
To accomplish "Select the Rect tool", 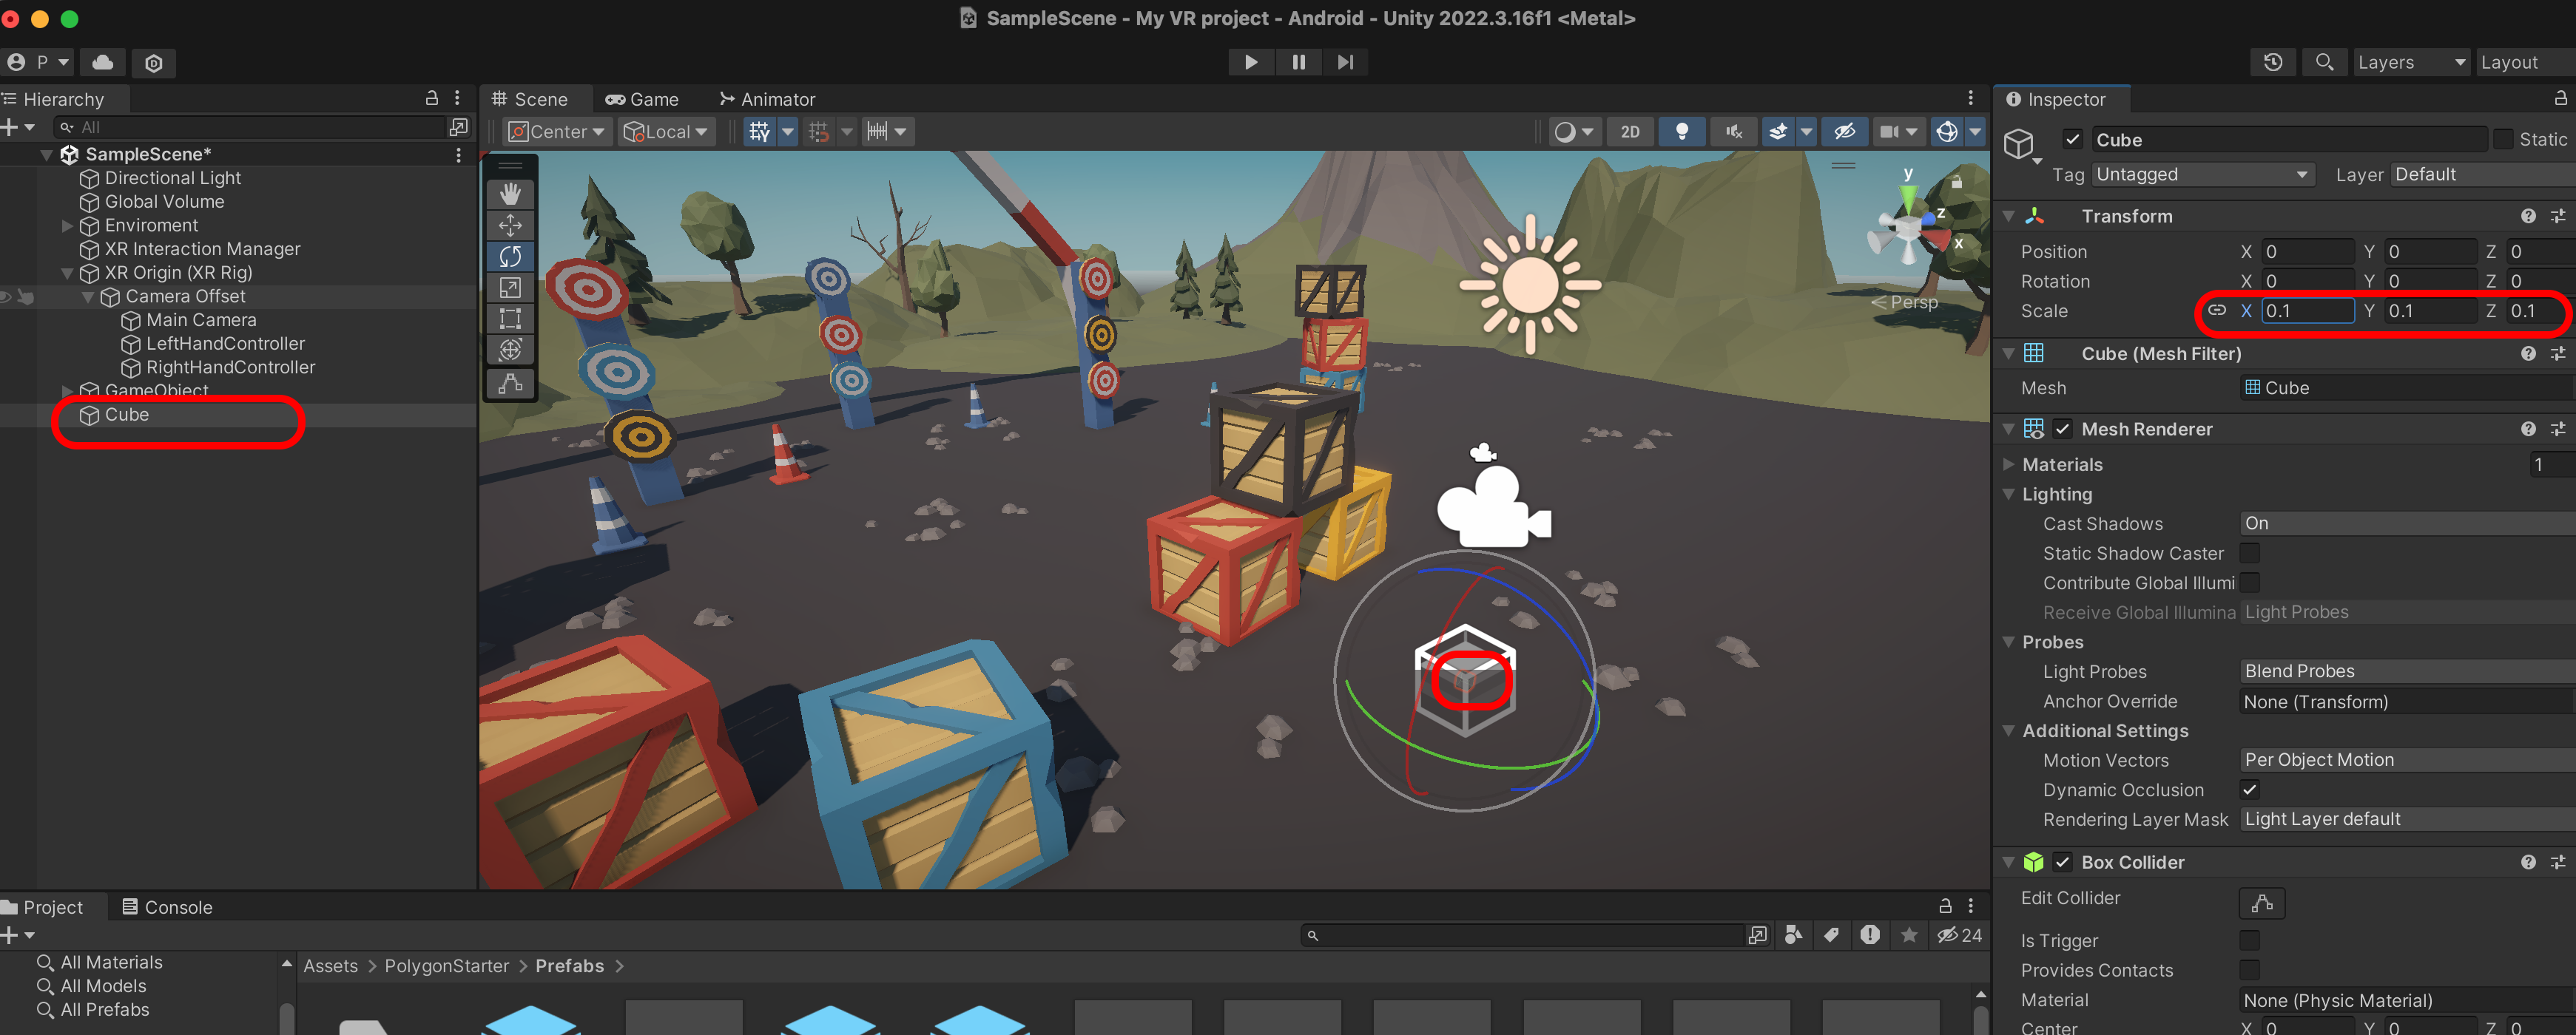I will coord(510,319).
